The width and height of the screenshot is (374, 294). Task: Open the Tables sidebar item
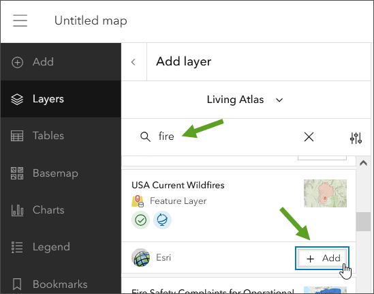(61, 136)
